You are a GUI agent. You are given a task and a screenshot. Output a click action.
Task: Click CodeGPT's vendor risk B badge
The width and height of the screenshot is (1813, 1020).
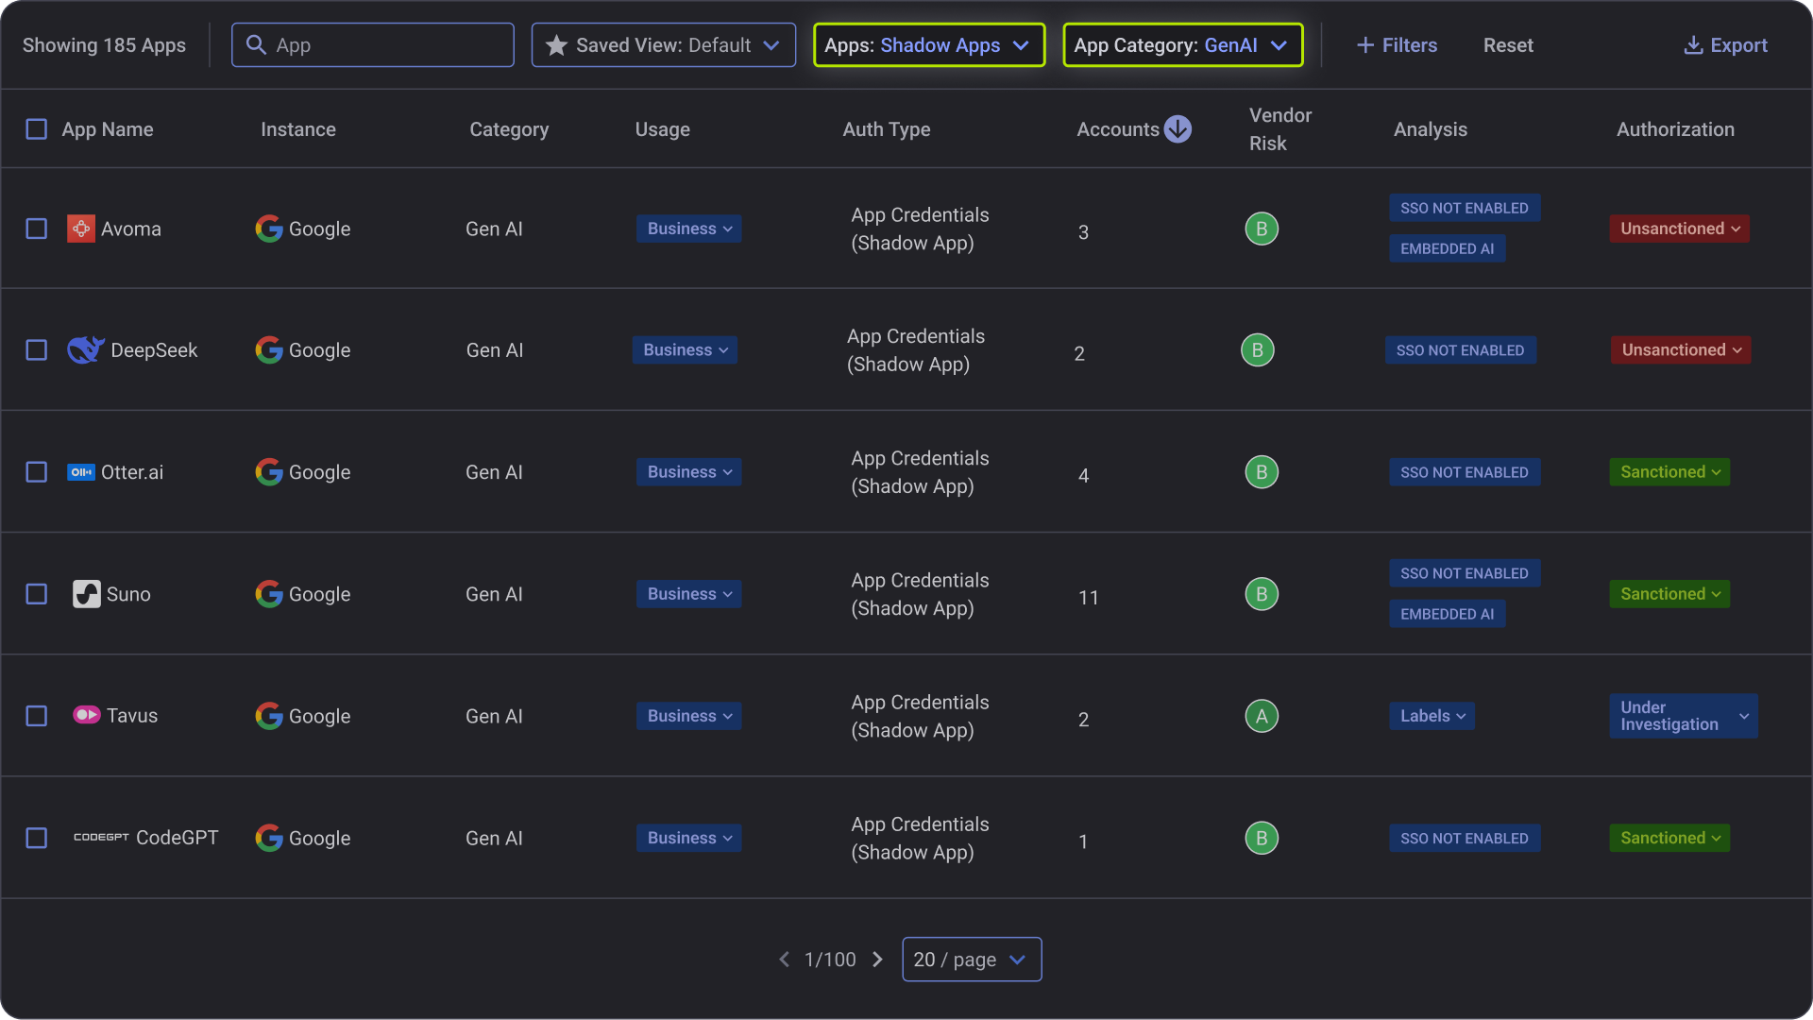pos(1262,838)
